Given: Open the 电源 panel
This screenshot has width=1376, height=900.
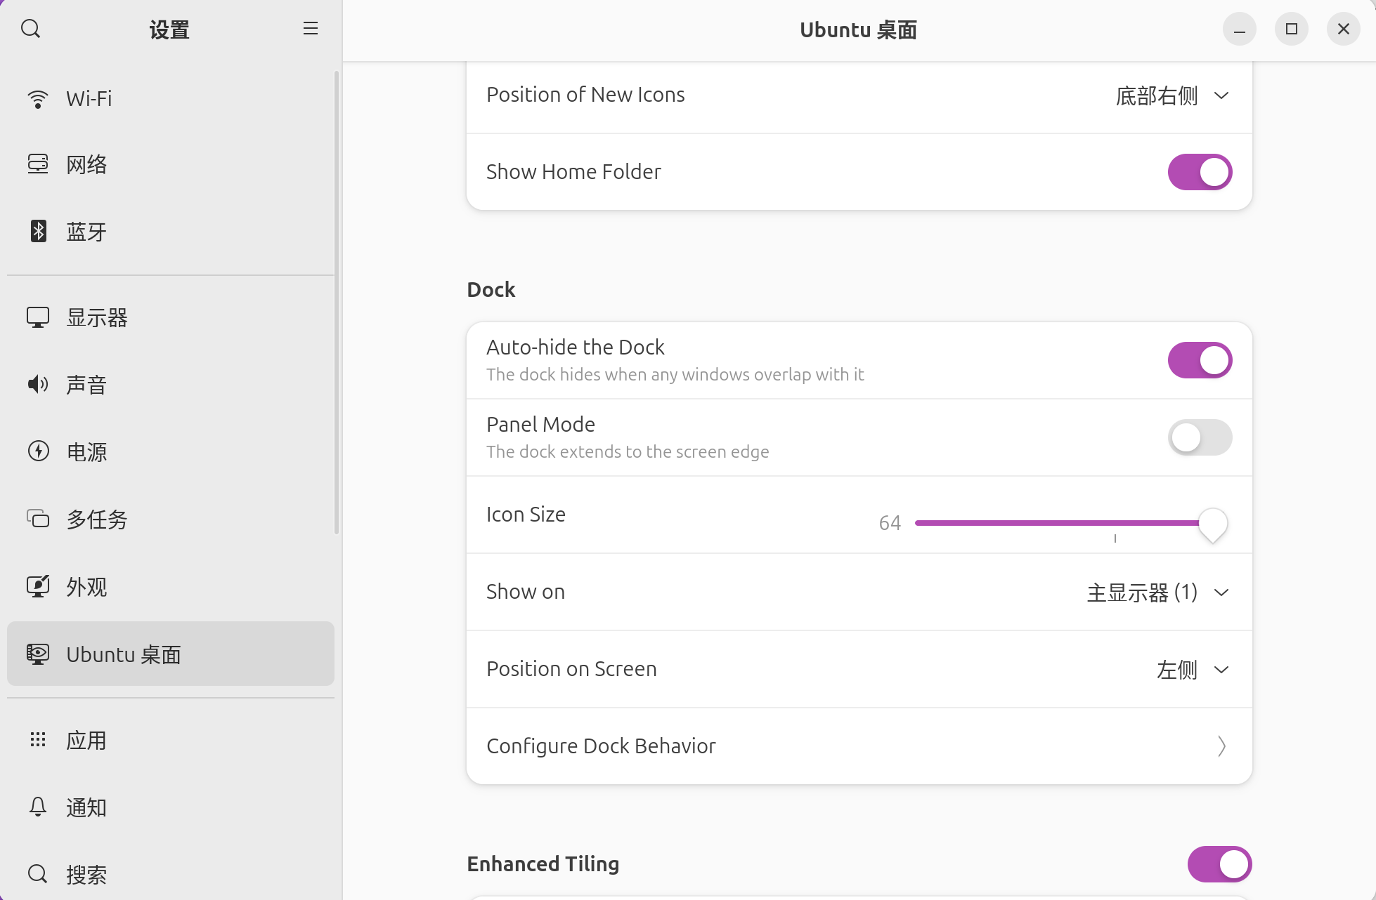Looking at the screenshot, I should pyautogui.click(x=171, y=451).
